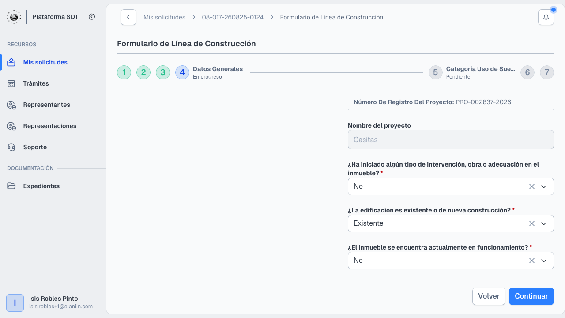Open Trámites in sidebar
Screen dimensions: 565x318
coord(53,83)
